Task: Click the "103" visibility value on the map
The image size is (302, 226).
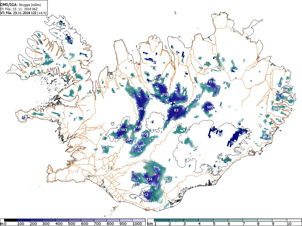Action: click(x=124, y=130)
